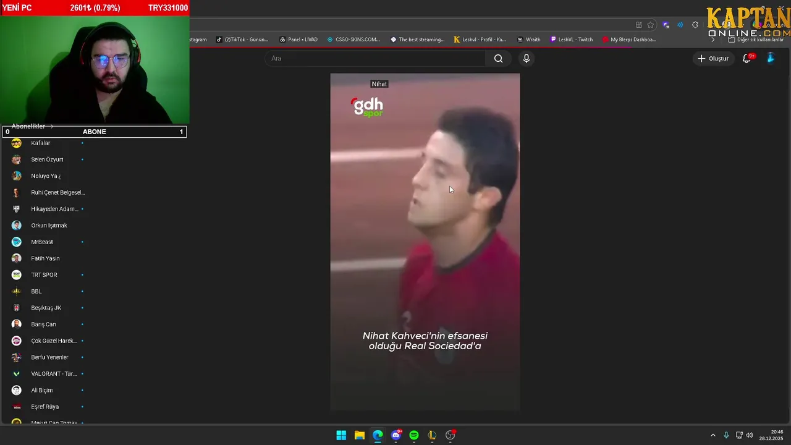
Task: Open Selen Özyurt channel
Action: coord(48,159)
